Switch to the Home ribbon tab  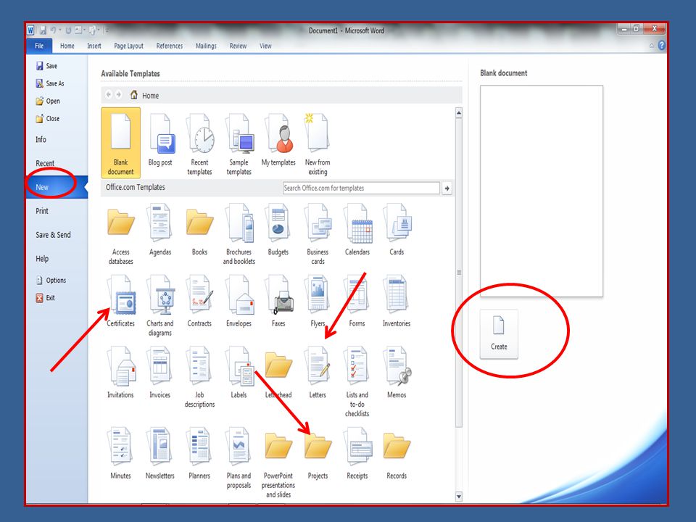67,46
